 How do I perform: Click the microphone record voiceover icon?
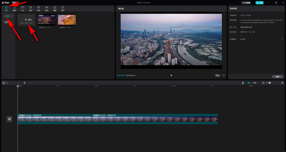(243, 83)
